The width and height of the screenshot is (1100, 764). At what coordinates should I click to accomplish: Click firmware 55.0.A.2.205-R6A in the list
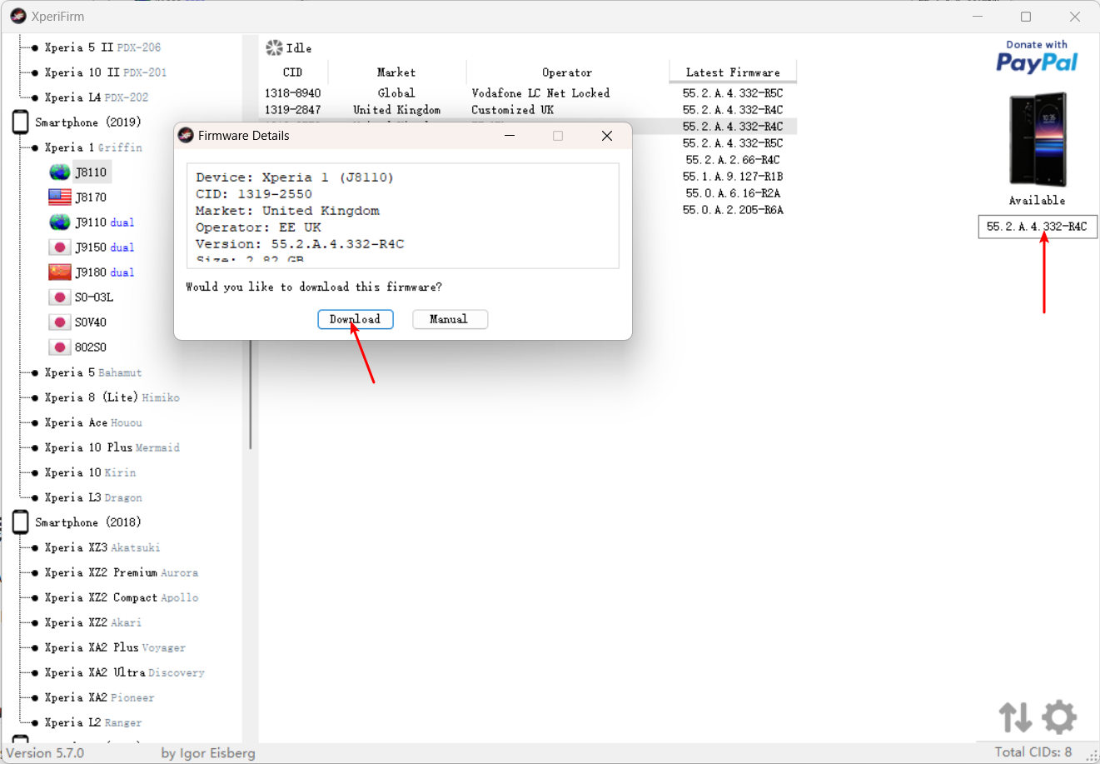tap(733, 210)
